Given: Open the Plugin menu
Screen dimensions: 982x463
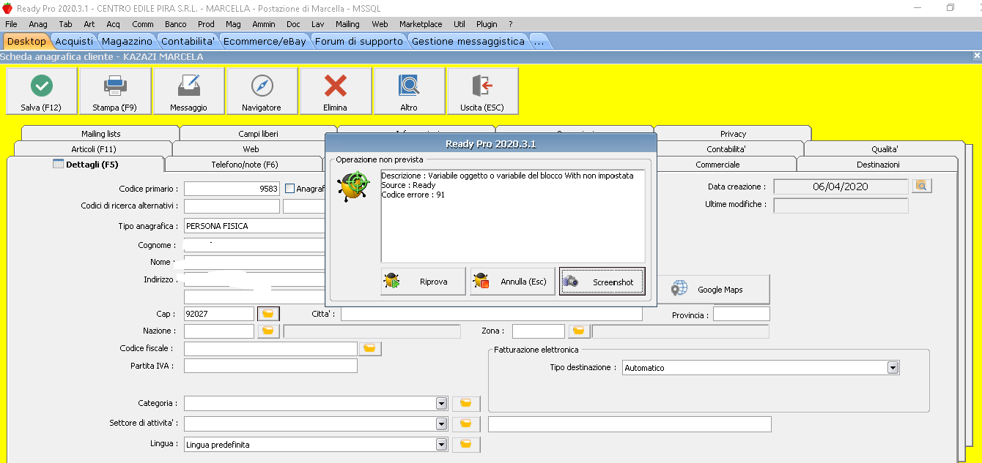Looking at the screenshot, I should pyautogui.click(x=487, y=24).
